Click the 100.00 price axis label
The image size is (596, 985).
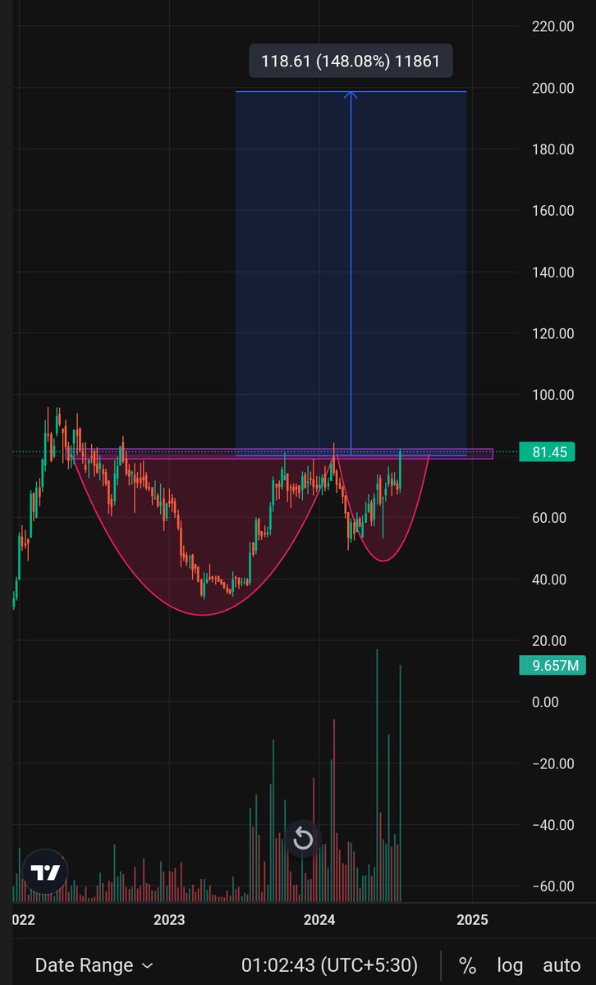(552, 395)
